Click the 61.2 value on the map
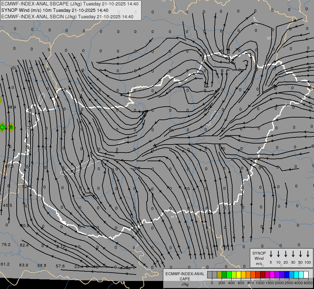The image size is (314, 289). pyautogui.click(x=5, y=264)
